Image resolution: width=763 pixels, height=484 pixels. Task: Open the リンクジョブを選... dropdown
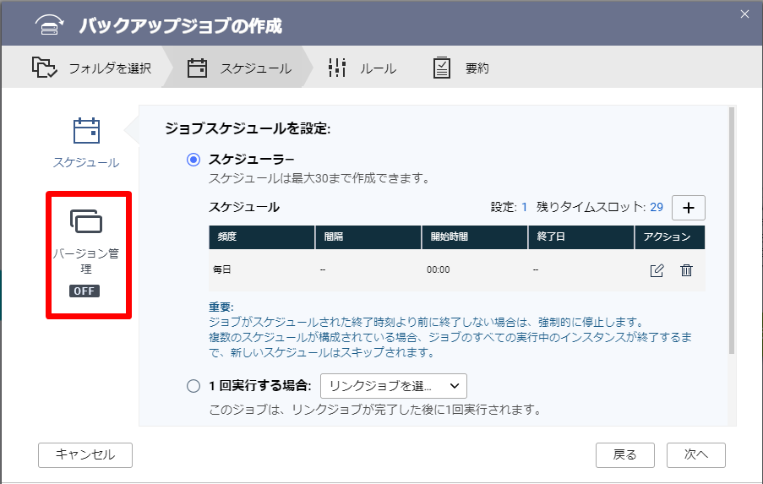[393, 386]
